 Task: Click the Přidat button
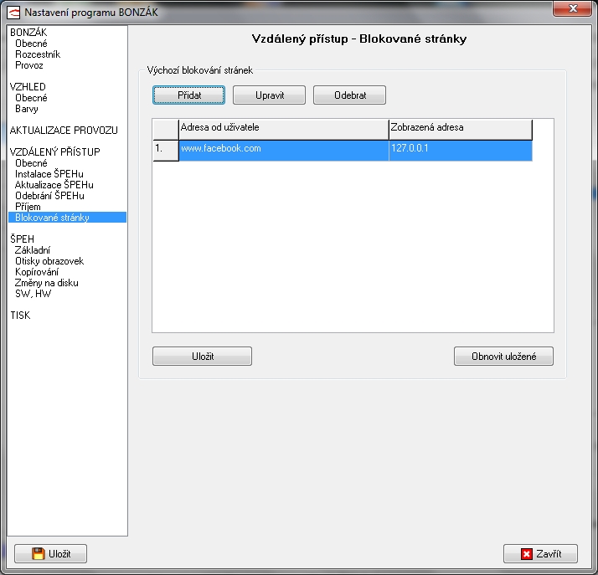click(188, 95)
